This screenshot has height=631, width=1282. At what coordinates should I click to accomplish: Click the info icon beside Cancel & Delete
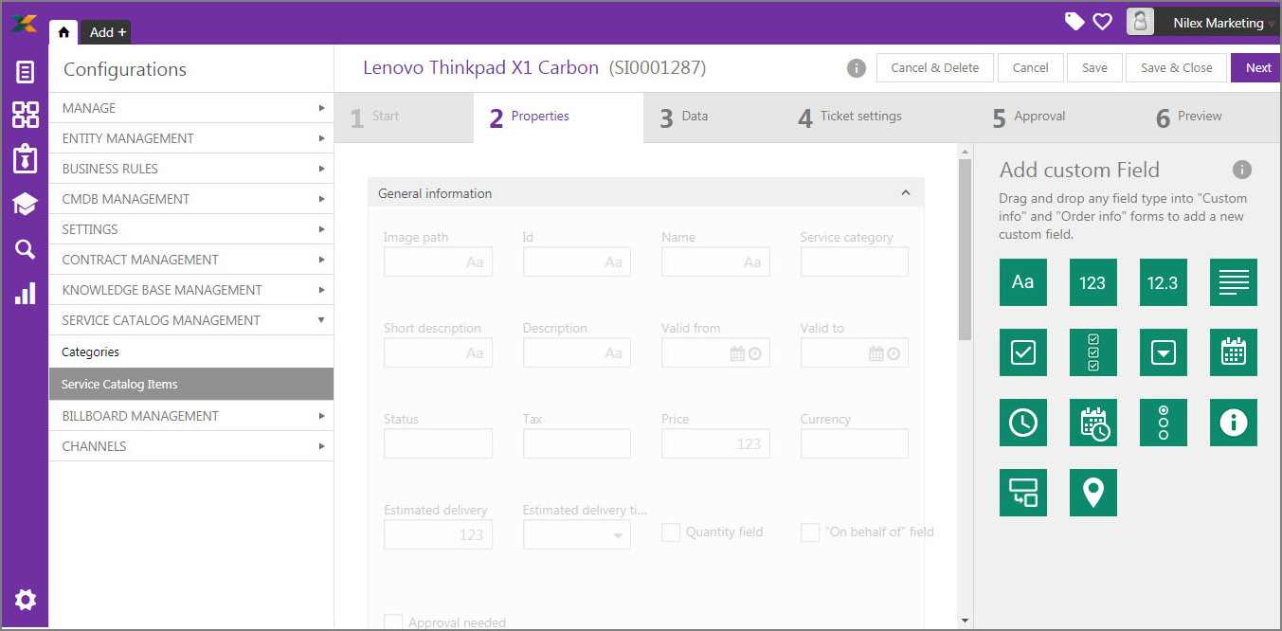tap(856, 68)
